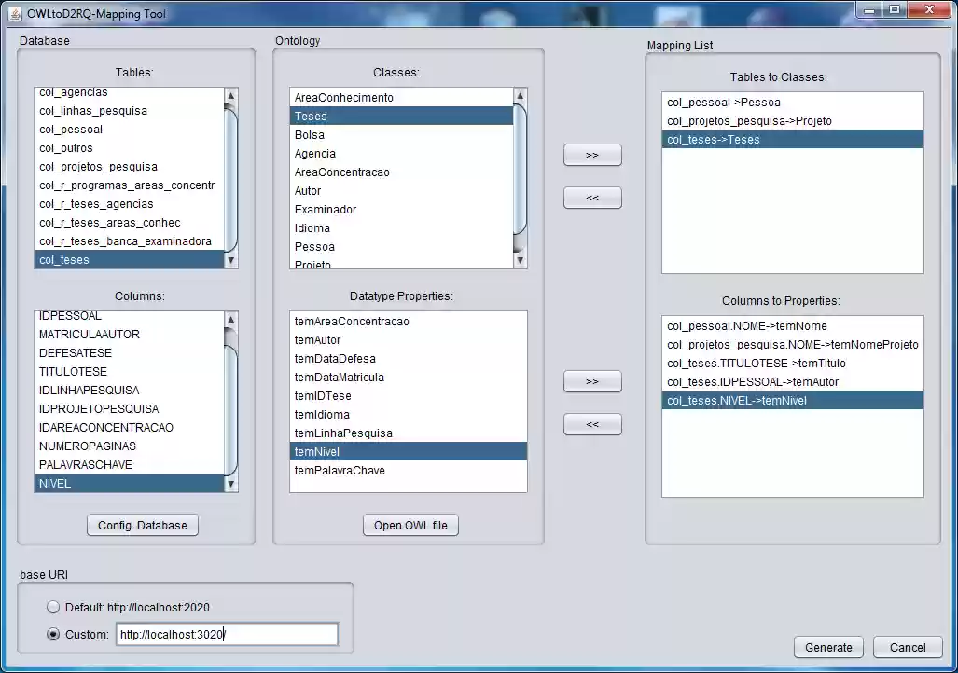Click the Classes list scrollbar down arrow
Viewport: 958px width, 673px height.
pyautogui.click(x=519, y=261)
